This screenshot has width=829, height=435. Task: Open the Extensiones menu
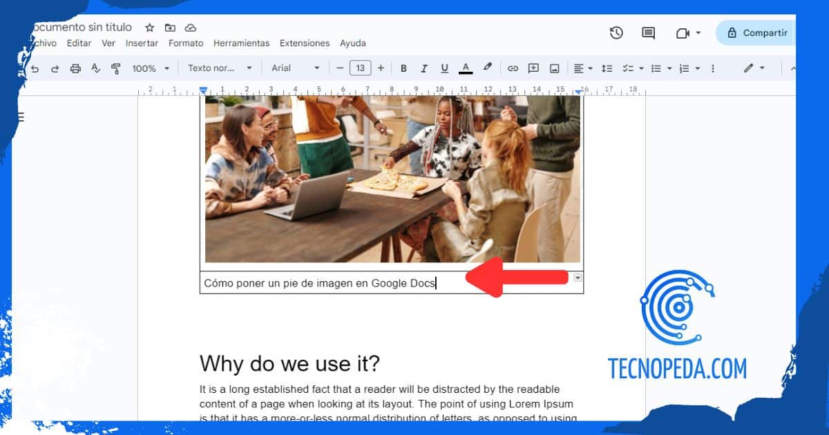pos(305,43)
